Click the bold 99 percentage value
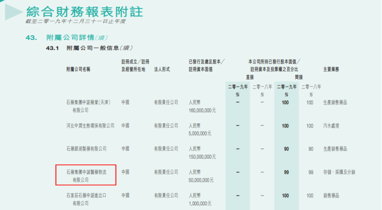The height and width of the screenshot is (210, 382). [x=286, y=172]
